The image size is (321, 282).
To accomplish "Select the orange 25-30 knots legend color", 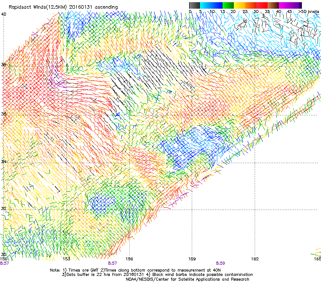I will point(251,5).
